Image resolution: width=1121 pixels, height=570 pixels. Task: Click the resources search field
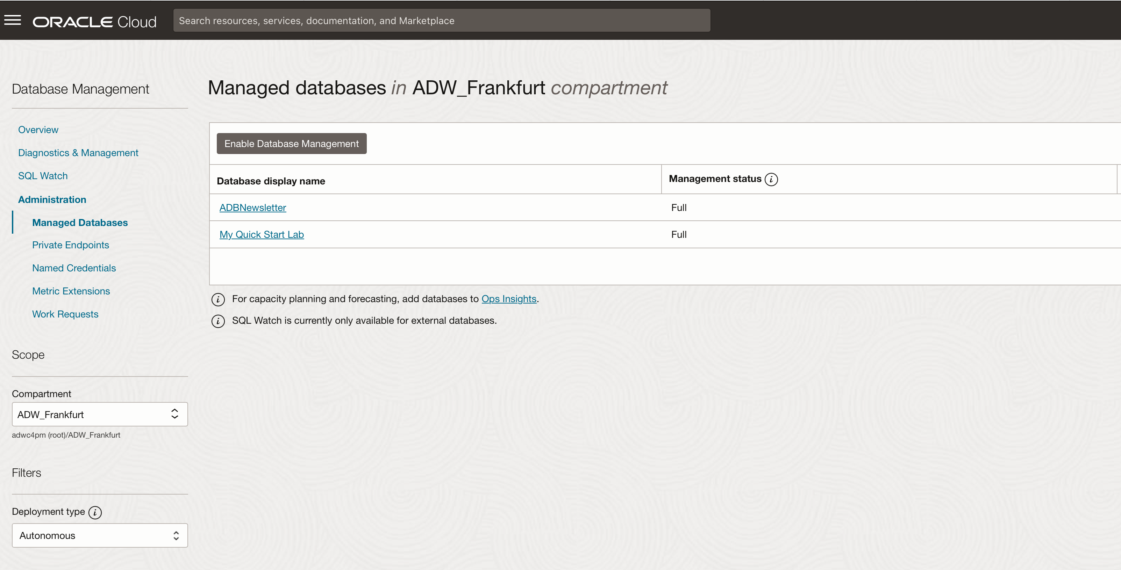[x=442, y=21]
